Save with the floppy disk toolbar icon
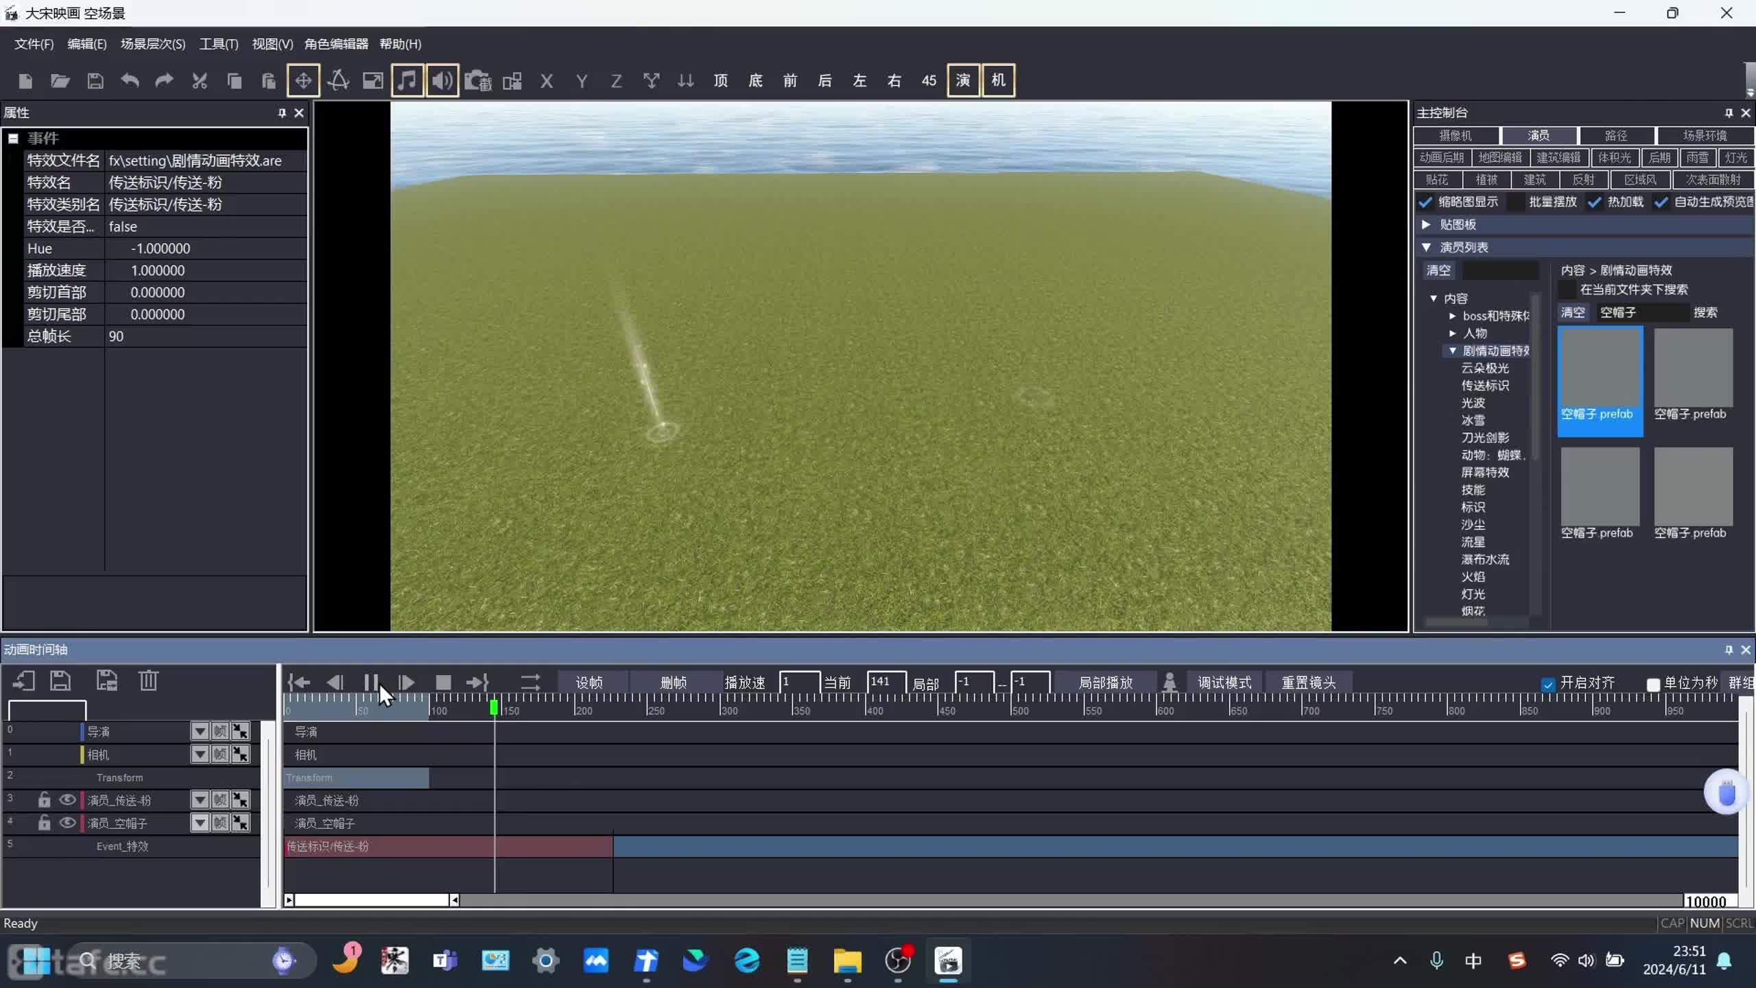 pyautogui.click(x=95, y=81)
